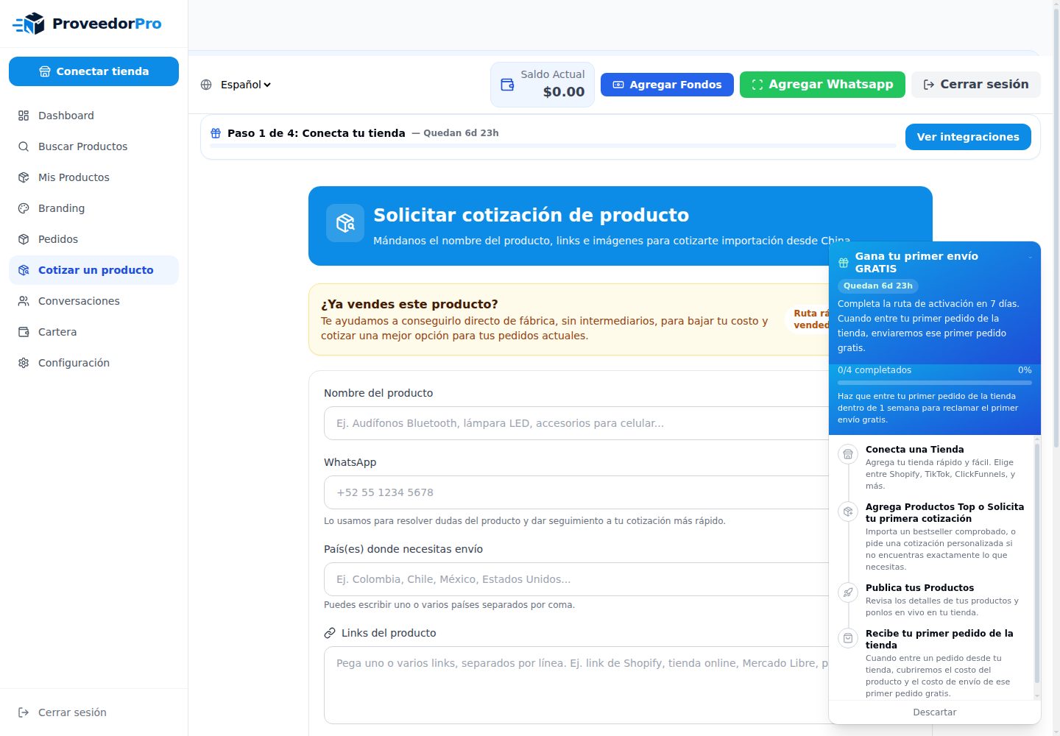Click the Saldo Actual $0.00 amount
Viewport: 1060px width, 736px height.
[564, 92]
